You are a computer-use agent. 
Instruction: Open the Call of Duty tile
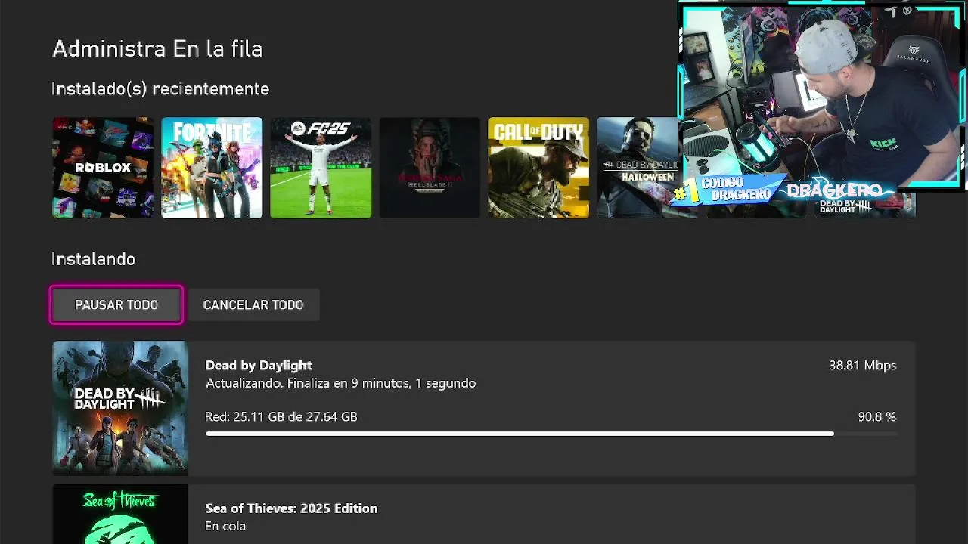coord(538,168)
